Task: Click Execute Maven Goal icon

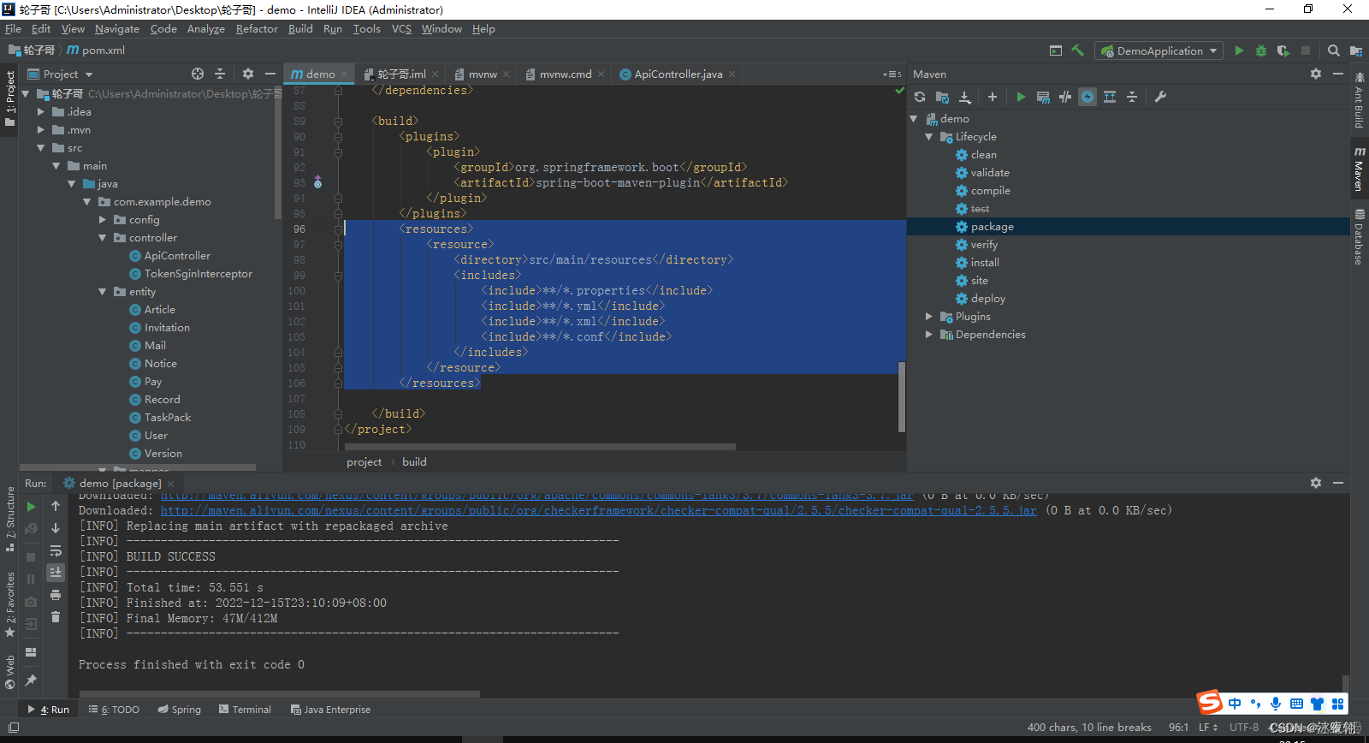Action: click(1043, 97)
